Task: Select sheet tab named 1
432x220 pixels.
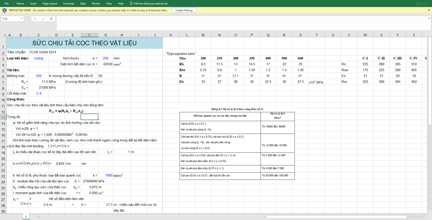Action: pyautogui.click(x=26, y=216)
